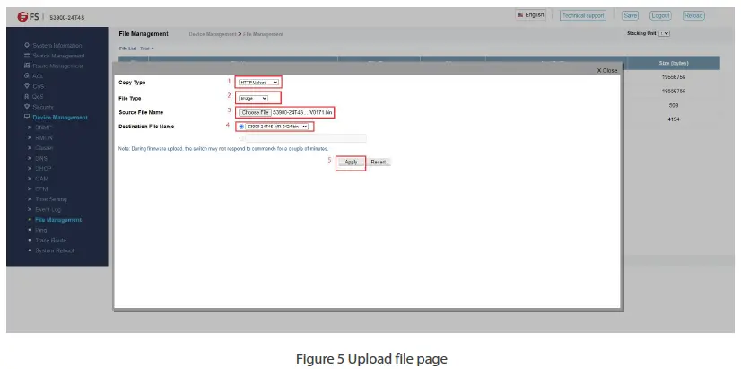Screen dimensions: 741x369
Task: Open the Destination File Name dropdown
Action: pos(277,127)
